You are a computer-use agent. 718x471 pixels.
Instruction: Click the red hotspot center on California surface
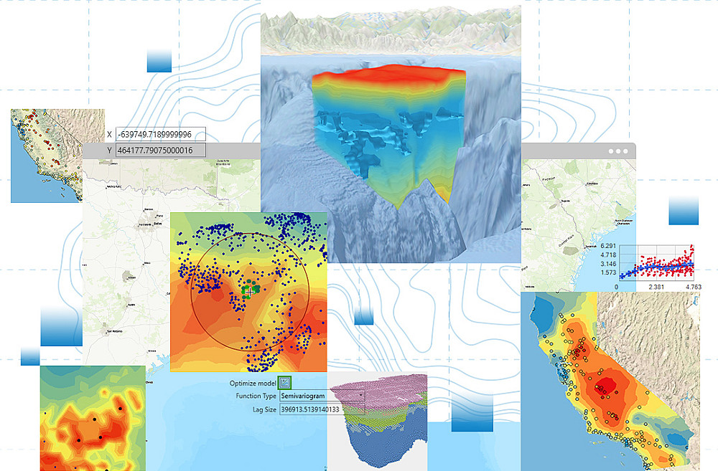click(605, 386)
